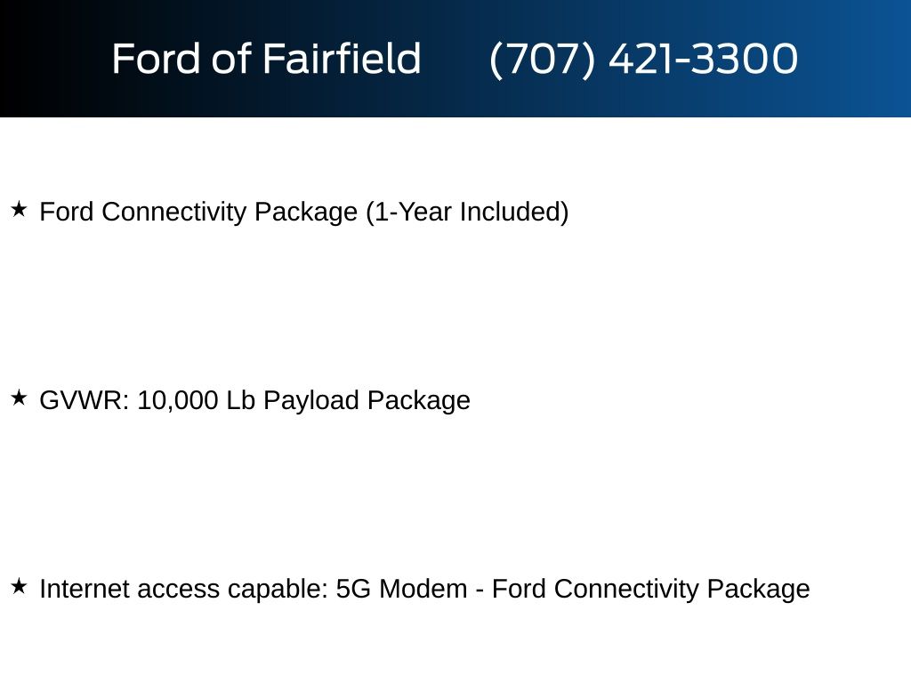
Task: Click the Ford of Fairfield dealership name
Action: 266,59
